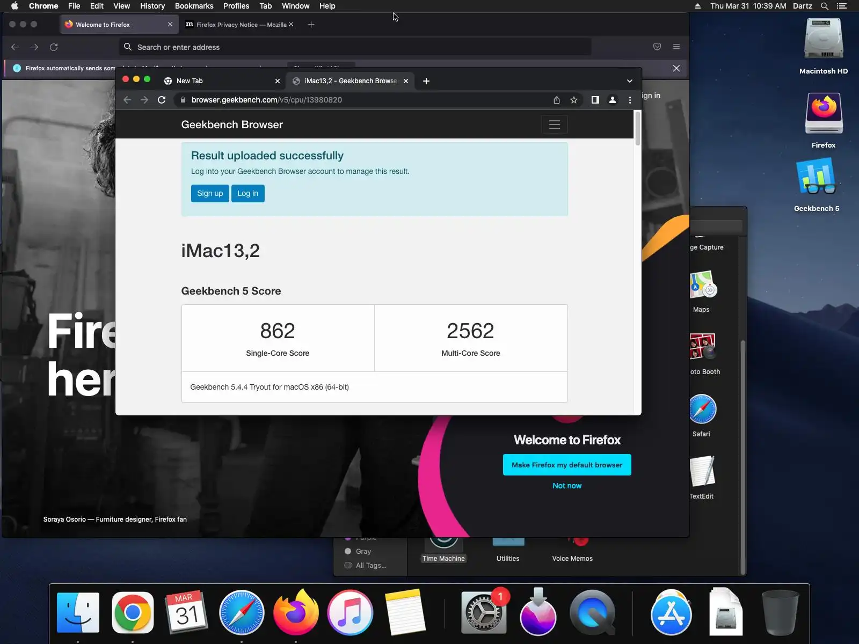Click the Log in button
Screen dimensions: 859x644
pyautogui.click(x=247, y=193)
